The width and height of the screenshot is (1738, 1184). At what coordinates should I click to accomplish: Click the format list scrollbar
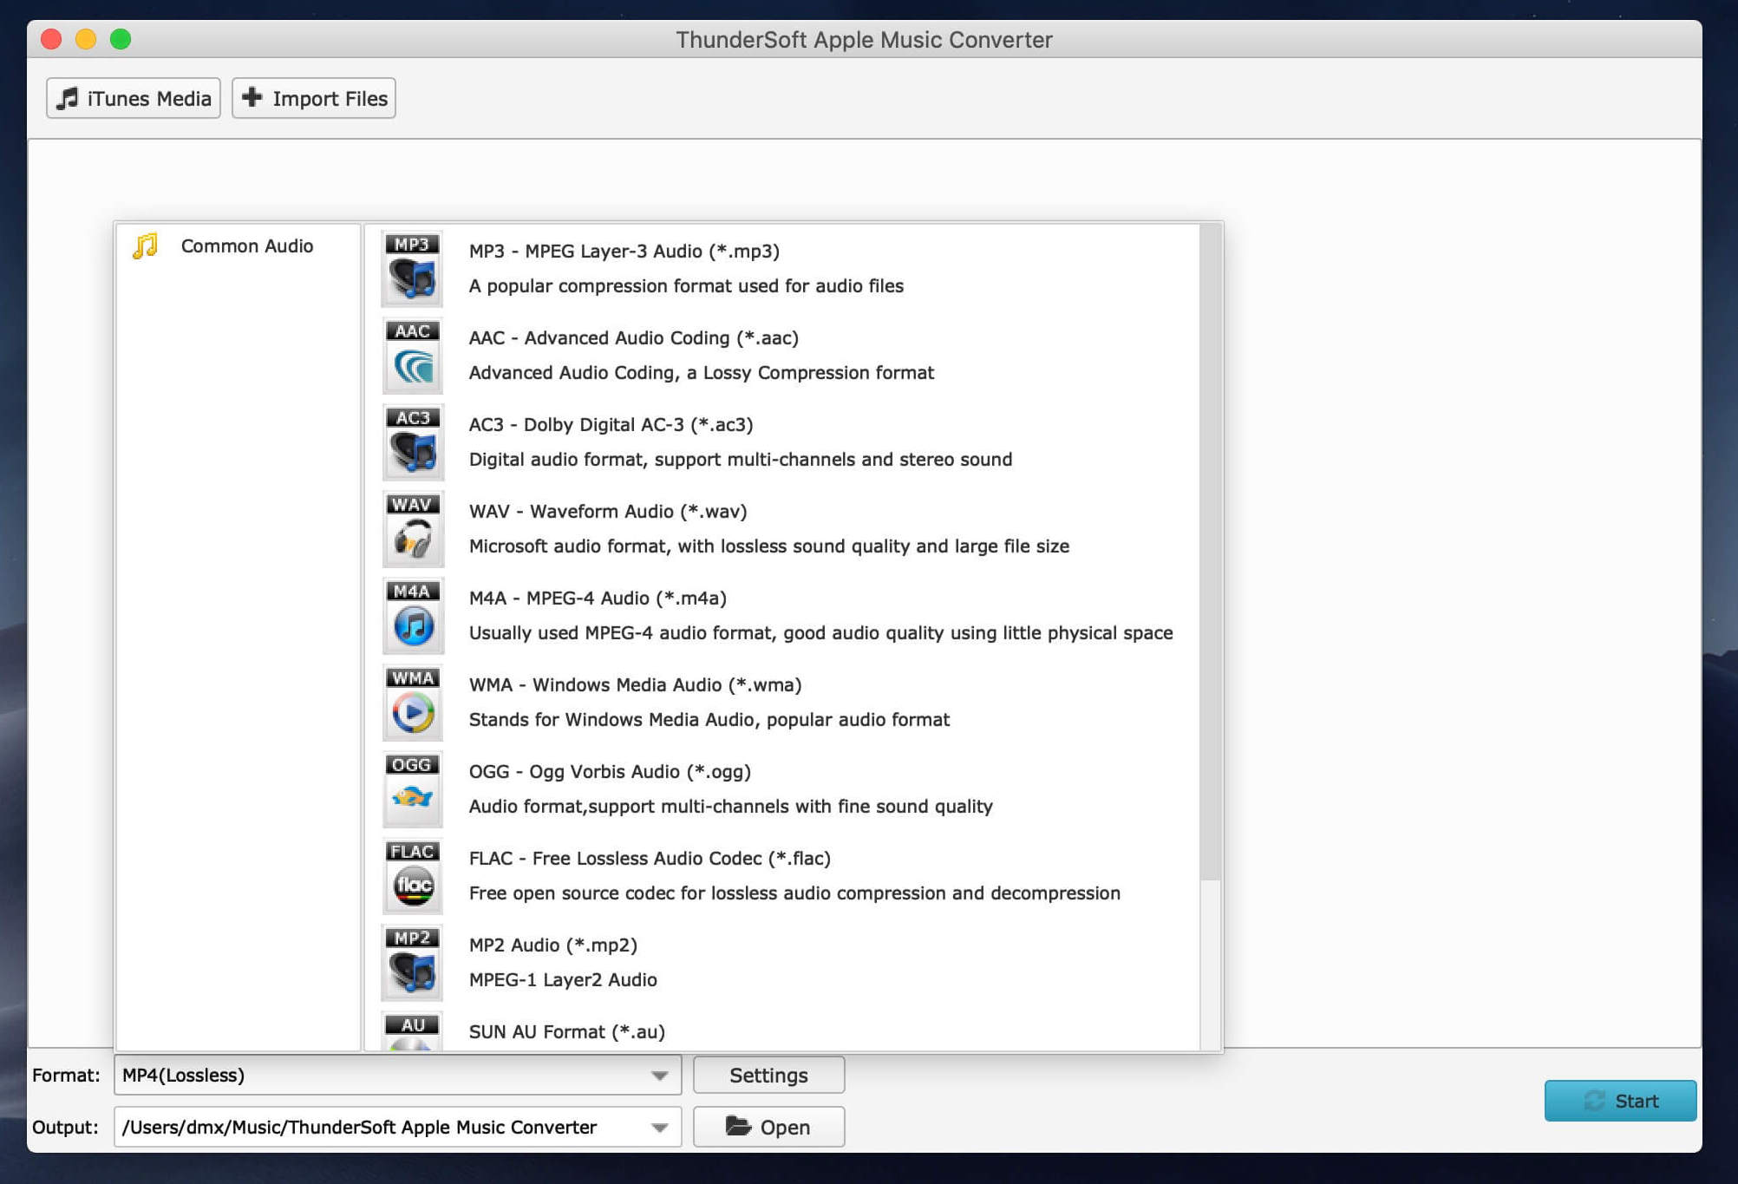click(1210, 553)
